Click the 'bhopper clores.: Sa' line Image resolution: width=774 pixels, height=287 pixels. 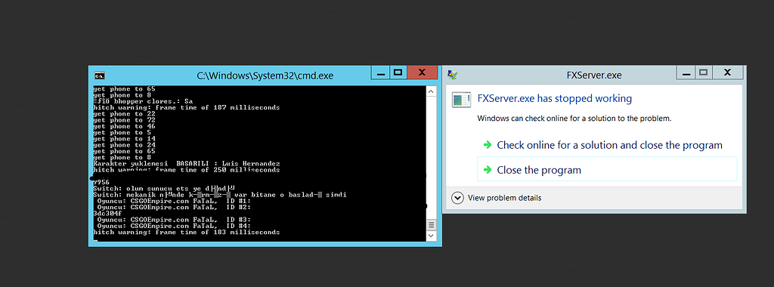(x=143, y=101)
